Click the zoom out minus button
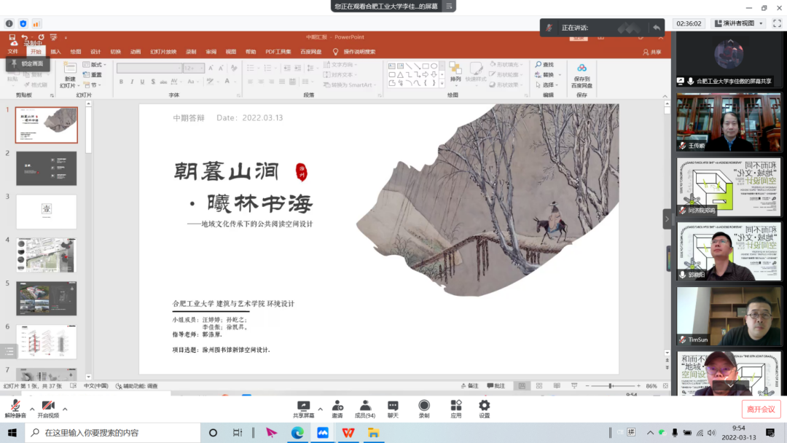The width and height of the screenshot is (787, 443). [x=587, y=386]
